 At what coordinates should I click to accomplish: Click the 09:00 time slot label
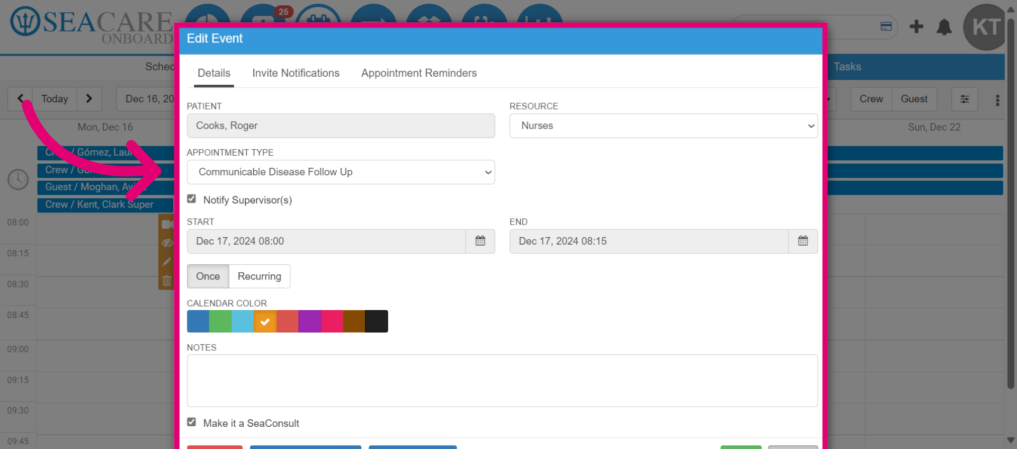18,349
